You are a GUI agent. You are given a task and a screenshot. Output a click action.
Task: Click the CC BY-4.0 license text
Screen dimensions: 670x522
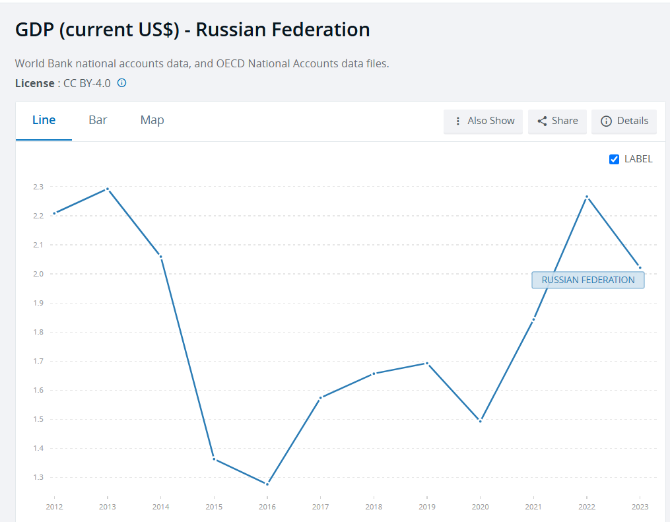(x=86, y=83)
